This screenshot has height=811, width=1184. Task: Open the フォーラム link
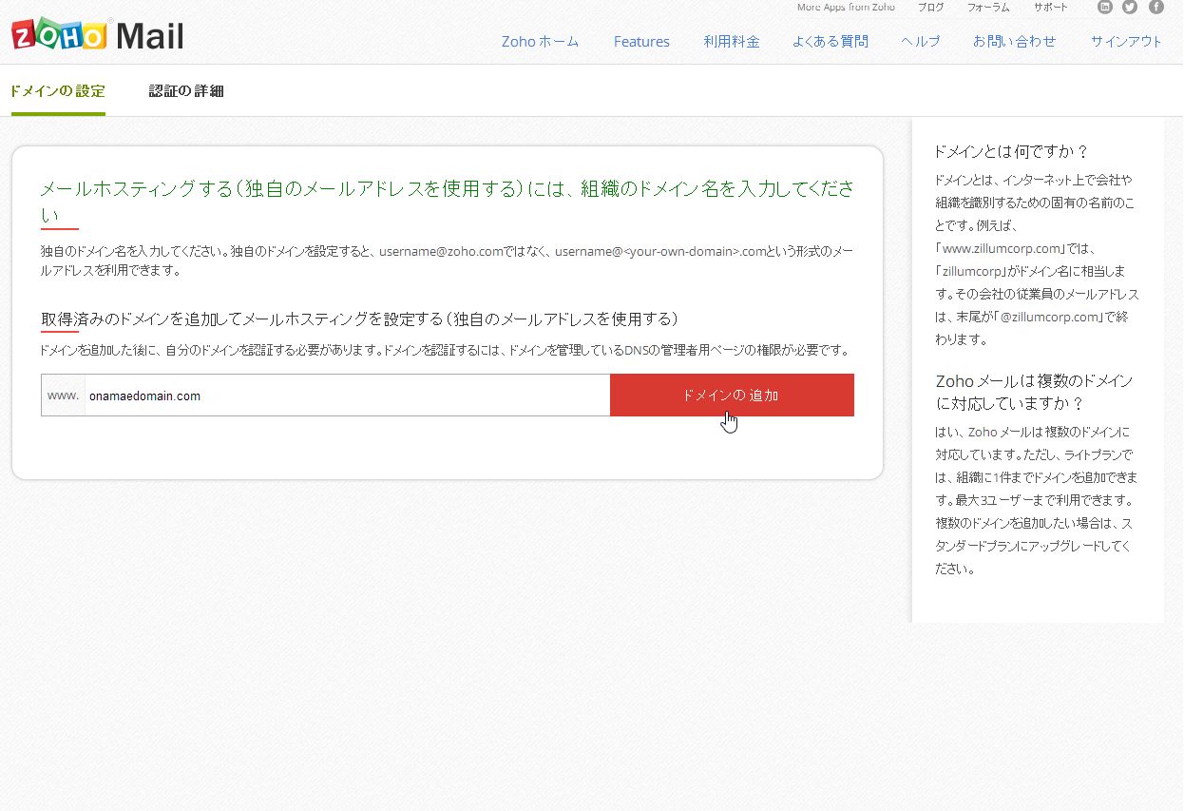point(988,8)
